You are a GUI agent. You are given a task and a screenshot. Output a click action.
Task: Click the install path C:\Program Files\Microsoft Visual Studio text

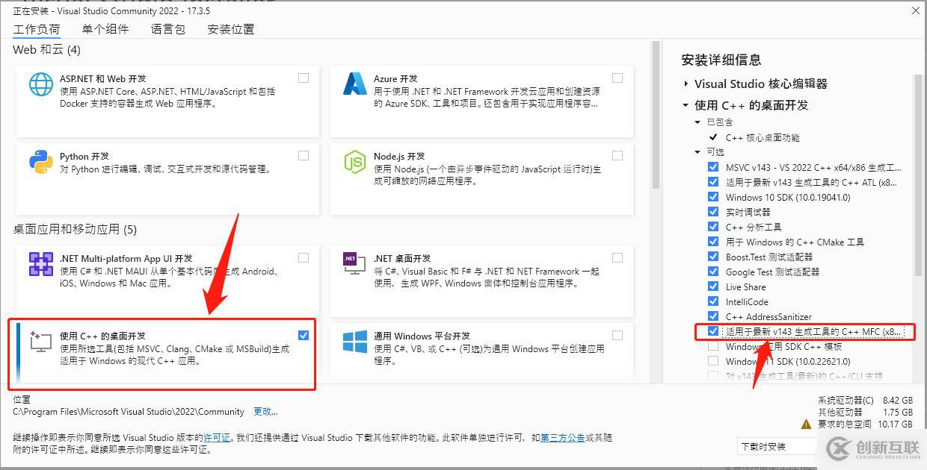(x=129, y=411)
